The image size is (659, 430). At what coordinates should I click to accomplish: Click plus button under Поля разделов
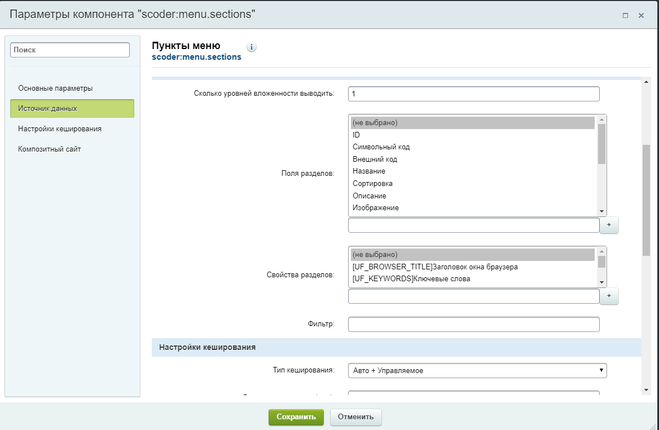tap(609, 225)
